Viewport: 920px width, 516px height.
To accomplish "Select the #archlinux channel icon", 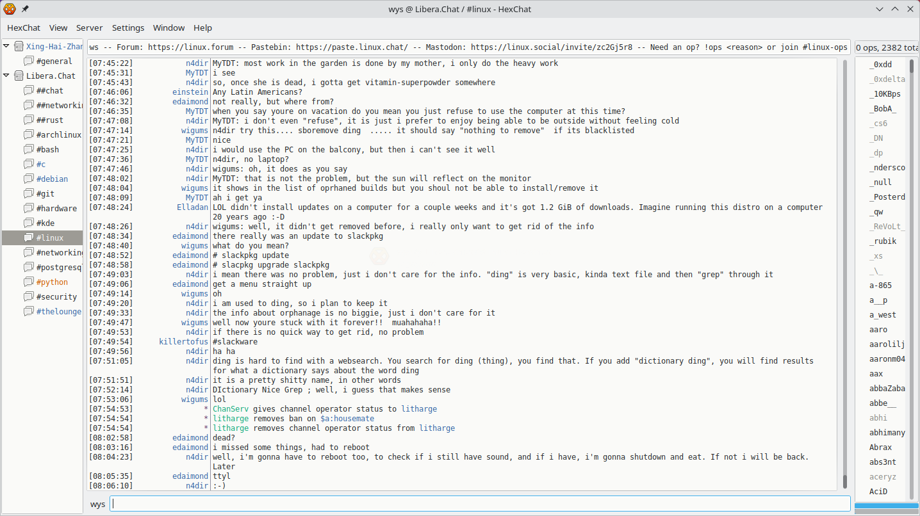I will point(29,134).
